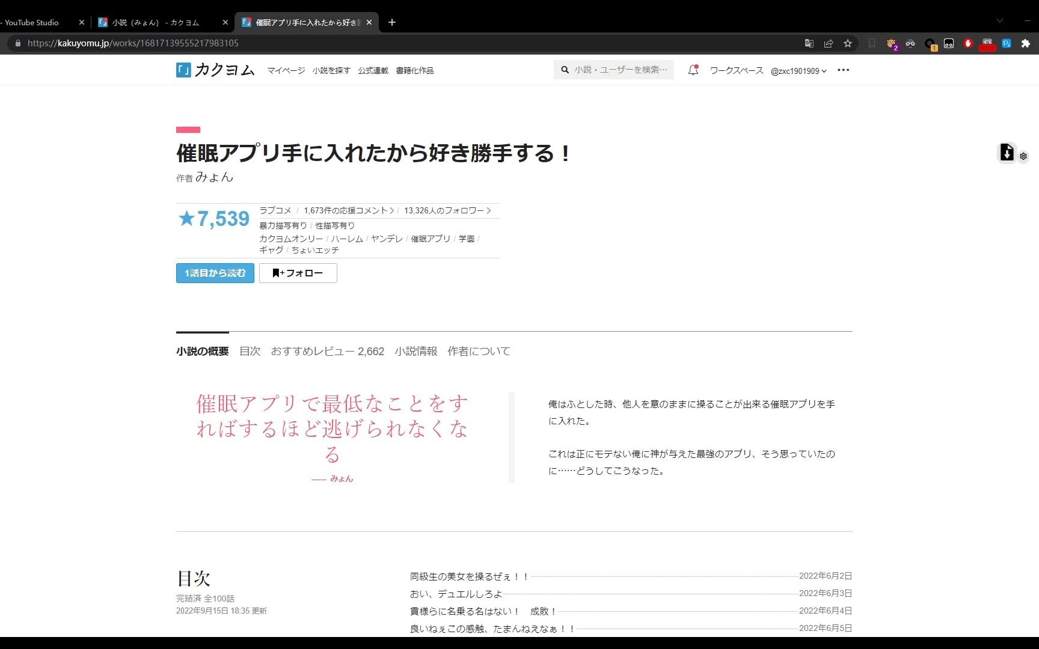The image size is (1039, 649).
Task: Open episode 貴様らに名乗る名はない！ 成敗！
Action: tap(484, 611)
